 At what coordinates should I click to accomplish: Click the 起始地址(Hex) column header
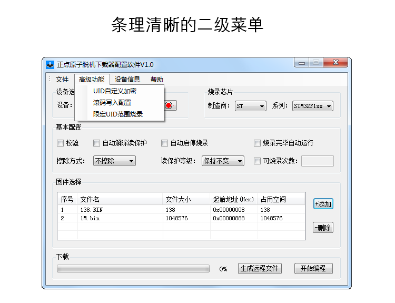click(x=234, y=199)
